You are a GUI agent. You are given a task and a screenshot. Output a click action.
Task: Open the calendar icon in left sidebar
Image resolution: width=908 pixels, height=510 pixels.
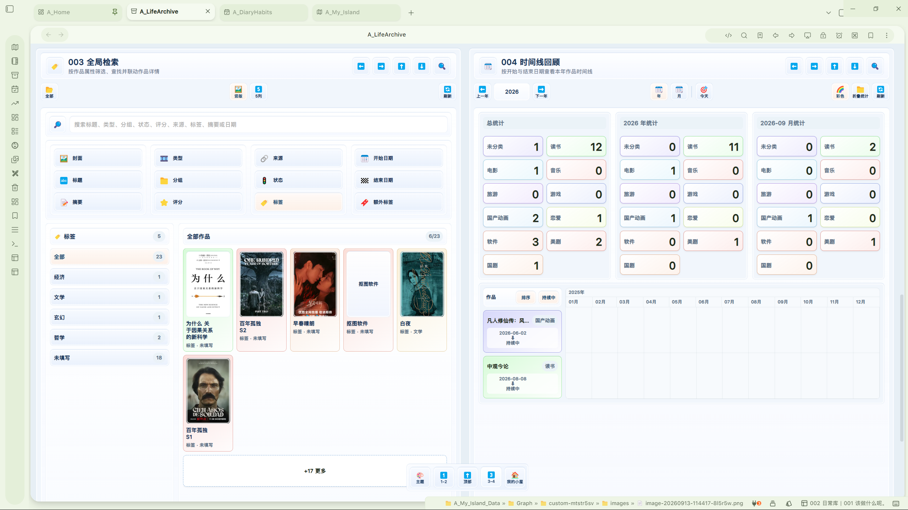tap(15, 89)
